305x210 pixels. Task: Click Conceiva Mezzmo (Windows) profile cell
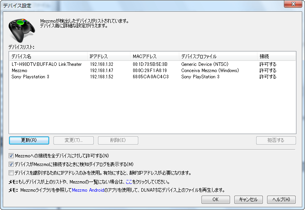click(210, 71)
